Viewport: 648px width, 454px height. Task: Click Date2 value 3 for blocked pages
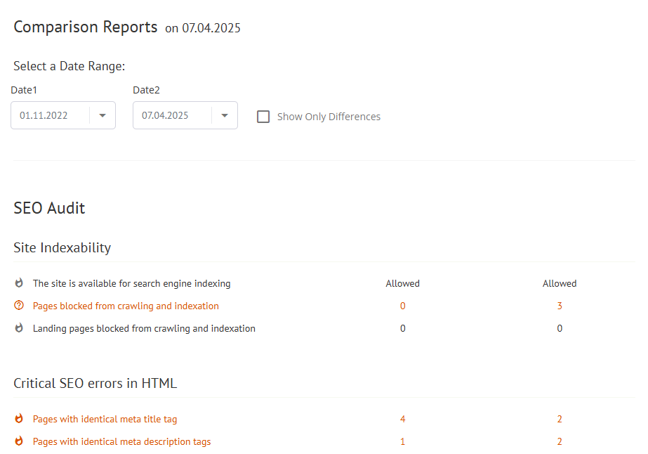click(x=560, y=306)
